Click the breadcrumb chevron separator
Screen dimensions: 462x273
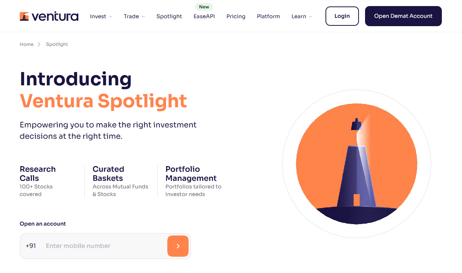coord(39,44)
